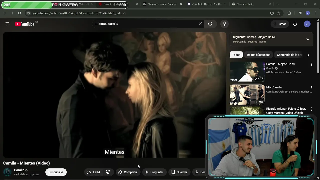Open options for Mix: Camila

coord(311,88)
